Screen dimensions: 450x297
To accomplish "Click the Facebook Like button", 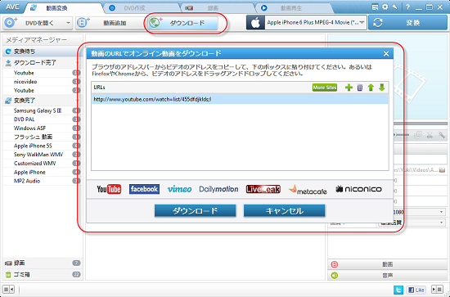I will click(x=416, y=290).
